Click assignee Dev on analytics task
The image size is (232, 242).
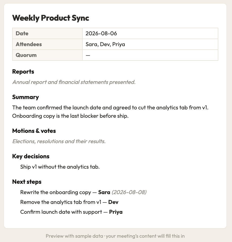113,202
